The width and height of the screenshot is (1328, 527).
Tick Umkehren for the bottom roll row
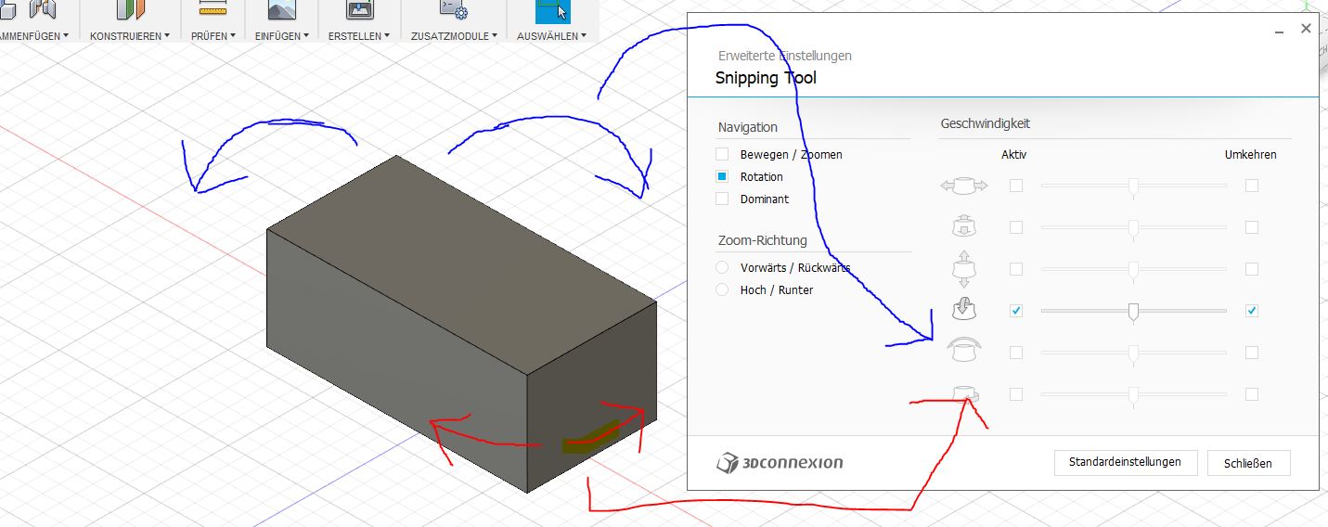point(1252,394)
